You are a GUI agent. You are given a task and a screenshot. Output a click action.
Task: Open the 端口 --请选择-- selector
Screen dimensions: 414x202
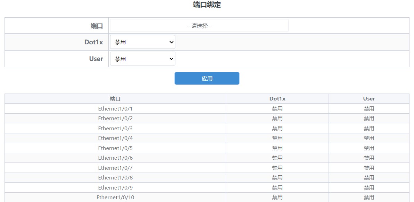[x=199, y=26]
